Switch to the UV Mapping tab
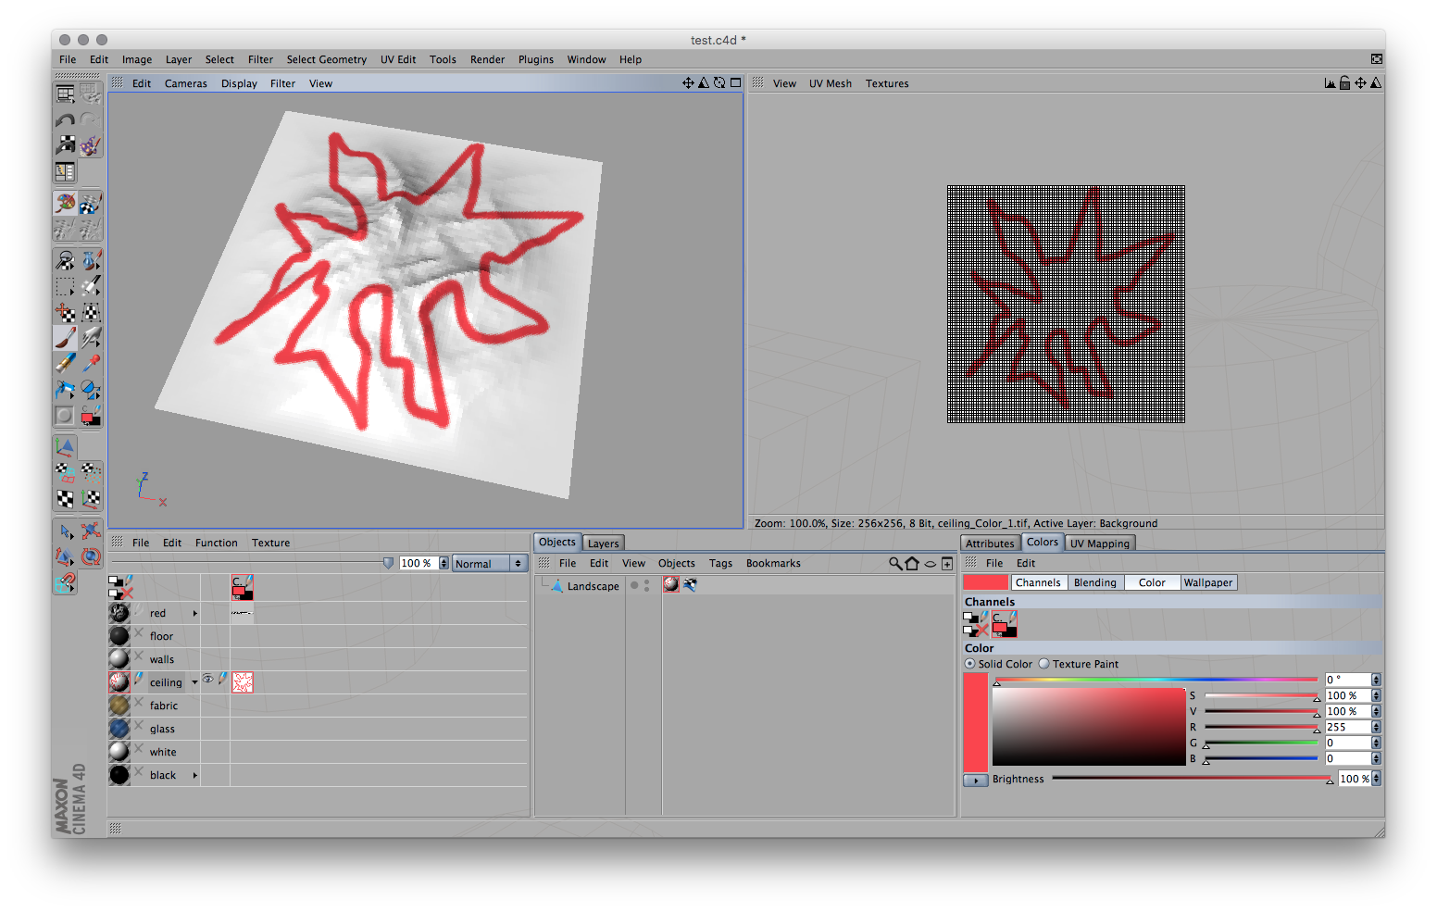 click(x=1099, y=543)
